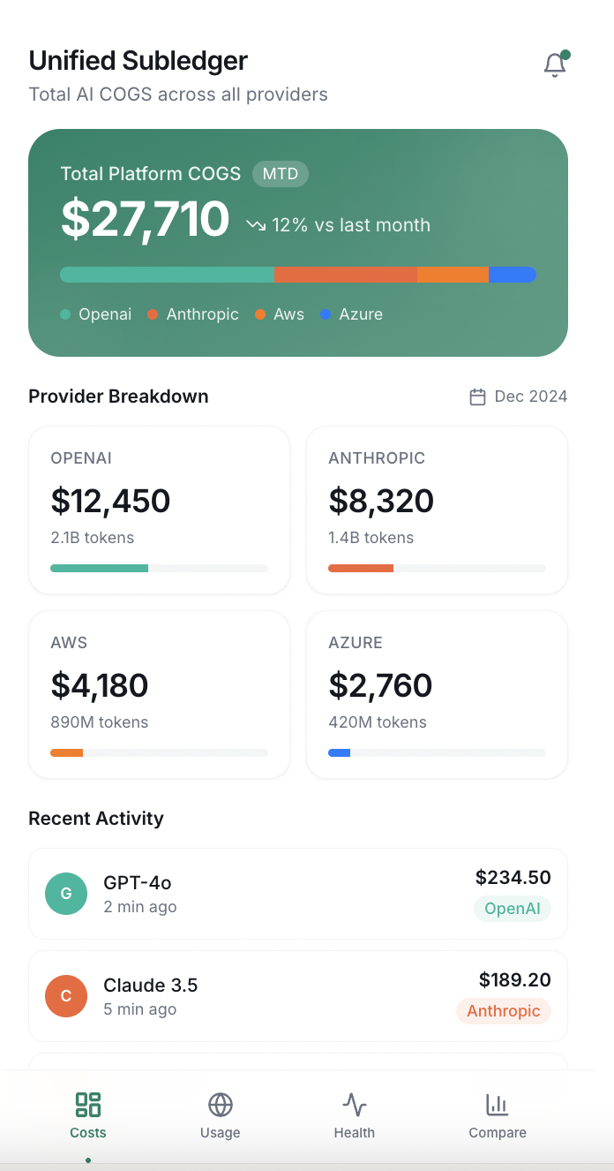Image resolution: width=614 pixels, height=1171 pixels.
Task: Click the downward trend arrow icon
Action: (x=256, y=225)
